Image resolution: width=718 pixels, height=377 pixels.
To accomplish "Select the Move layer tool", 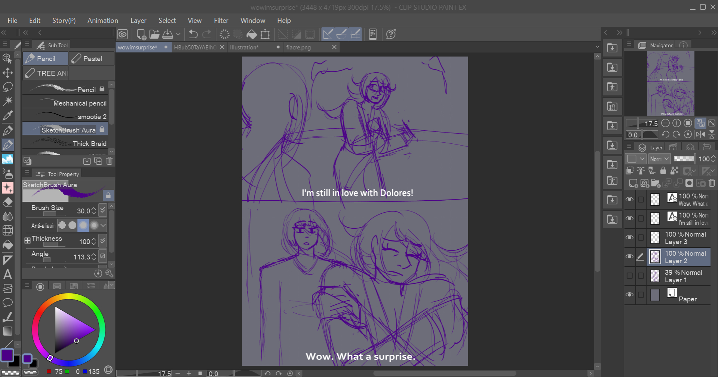I will tap(7, 73).
